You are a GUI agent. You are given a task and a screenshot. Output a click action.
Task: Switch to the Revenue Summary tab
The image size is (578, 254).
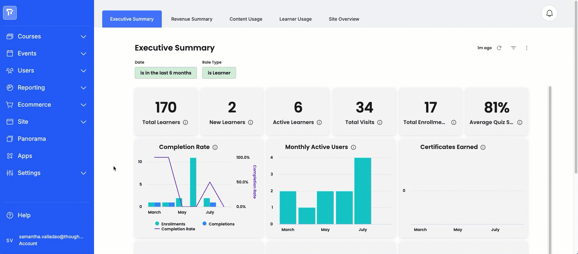pos(192,19)
